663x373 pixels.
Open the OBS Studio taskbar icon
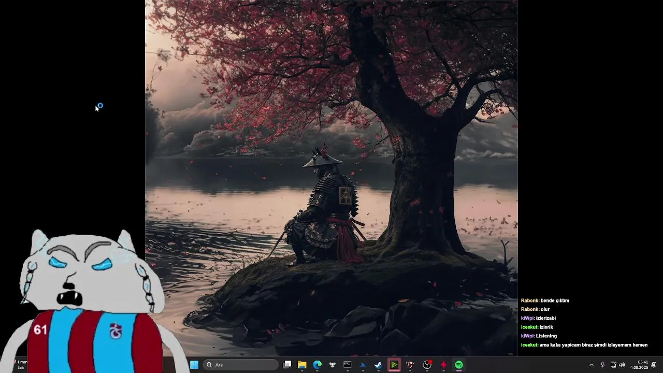pyautogui.click(x=427, y=365)
